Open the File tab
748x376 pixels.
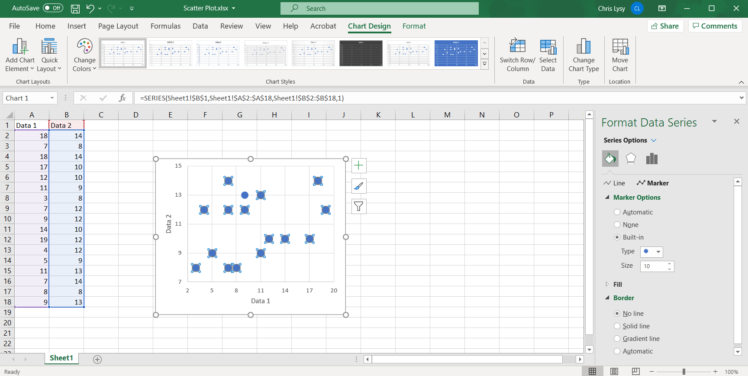(14, 26)
